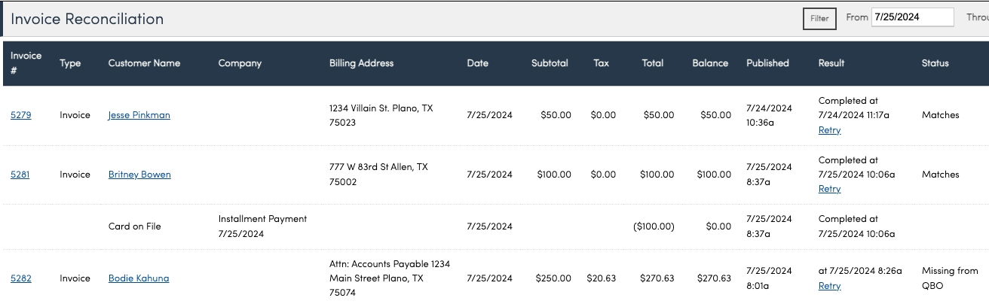Click the Published column header
This screenshot has width=989, height=307.
[767, 63]
